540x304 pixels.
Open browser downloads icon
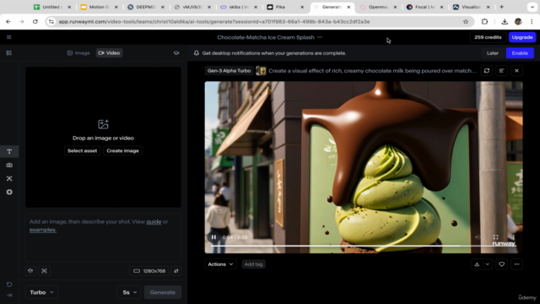coord(505,21)
